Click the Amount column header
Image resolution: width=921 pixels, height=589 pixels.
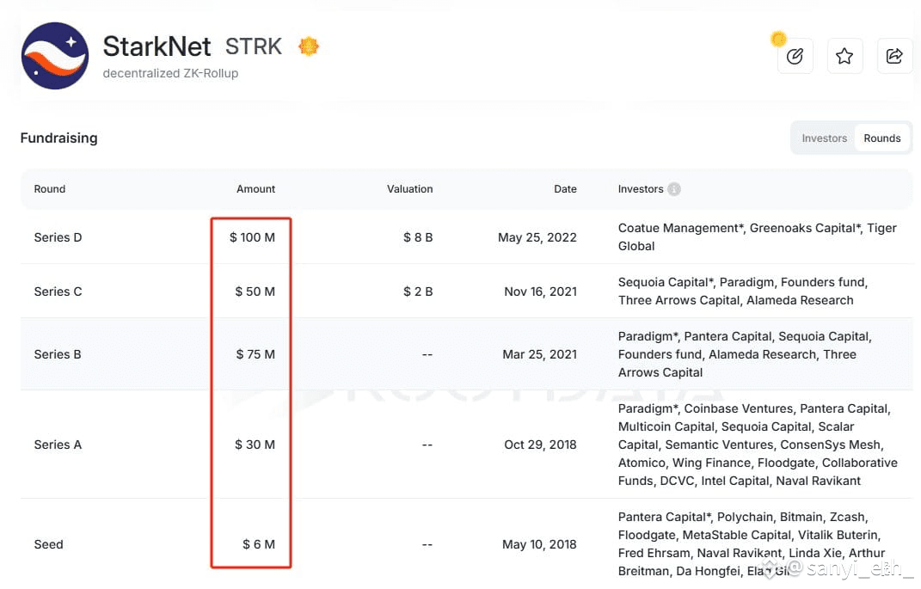[255, 189]
